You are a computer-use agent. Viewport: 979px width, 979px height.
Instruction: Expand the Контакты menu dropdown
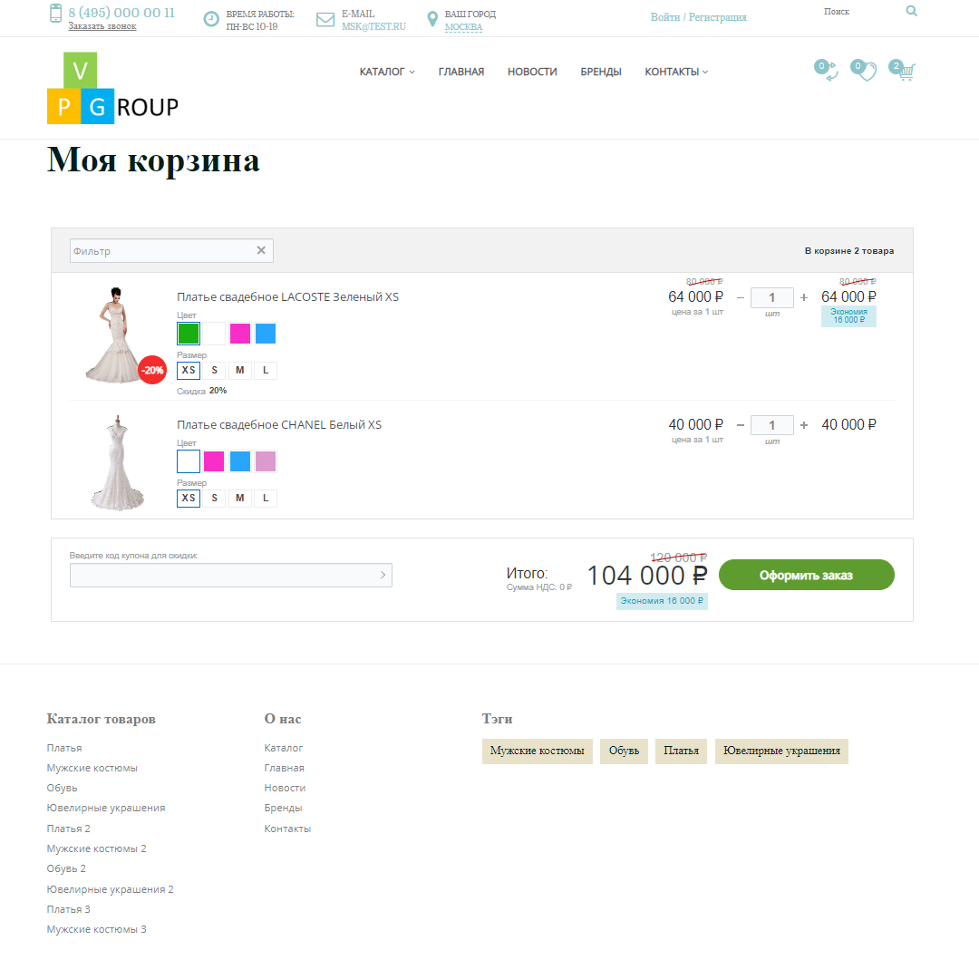point(676,72)
